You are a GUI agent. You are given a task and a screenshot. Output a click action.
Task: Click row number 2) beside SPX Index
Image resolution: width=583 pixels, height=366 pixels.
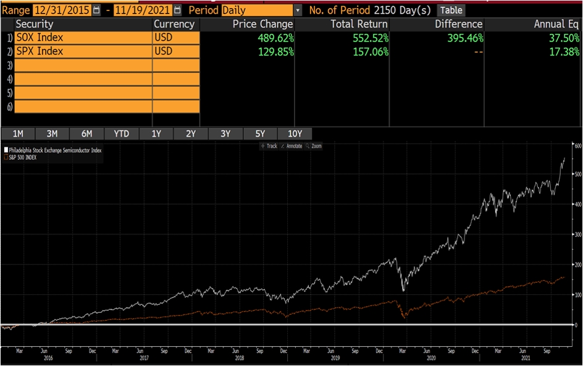[x=10, y=52]
